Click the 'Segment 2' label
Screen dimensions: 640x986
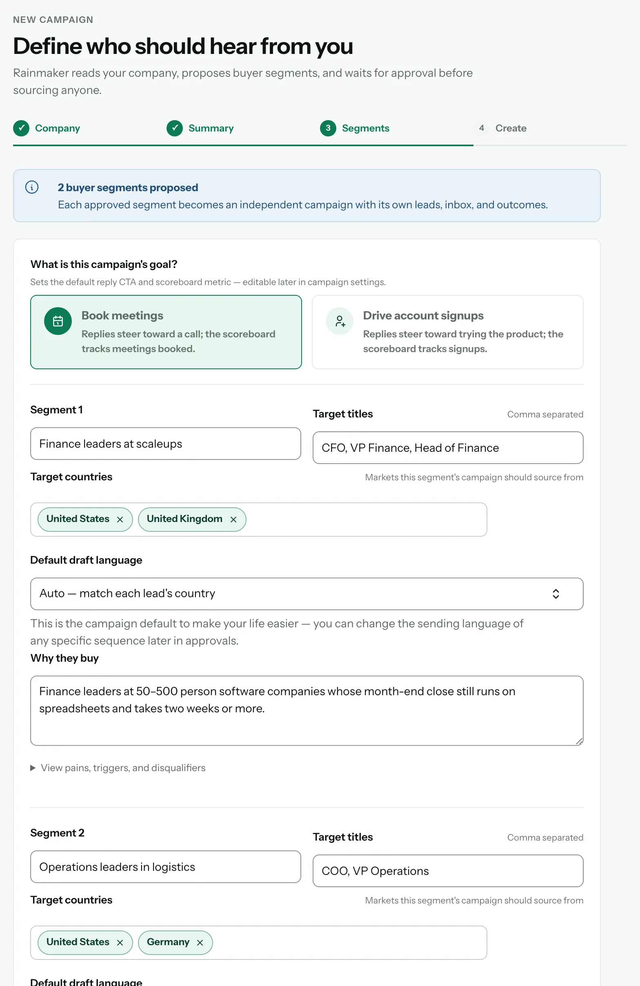click(x=58, y=833)
